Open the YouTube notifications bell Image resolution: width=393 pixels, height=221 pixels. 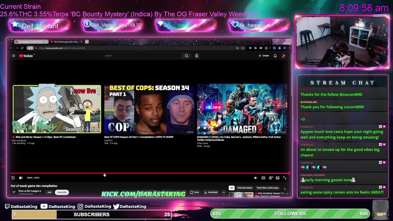pos(275,56)
